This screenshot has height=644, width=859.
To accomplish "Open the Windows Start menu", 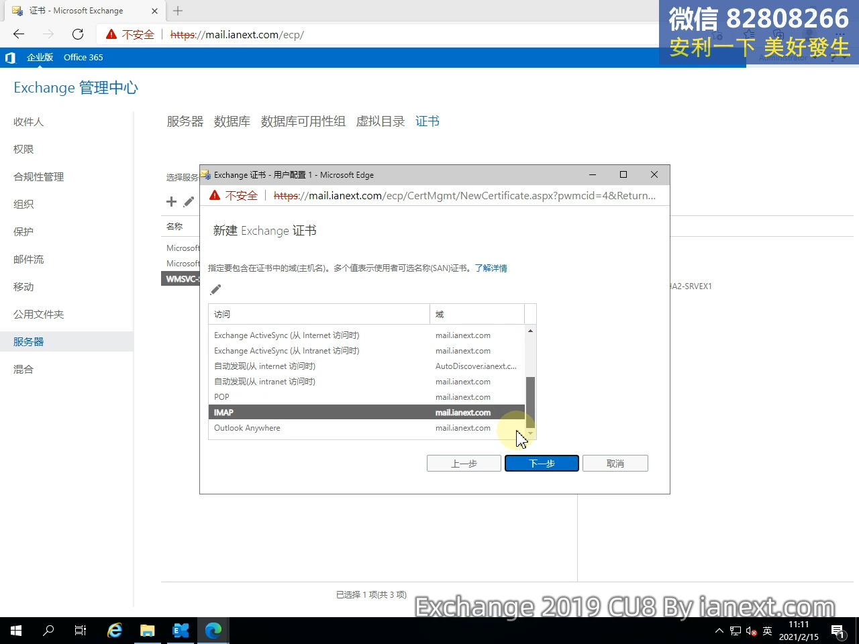I will point(16,631).
